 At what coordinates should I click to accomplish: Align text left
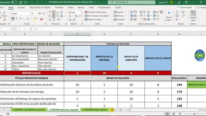pos(50,16)
